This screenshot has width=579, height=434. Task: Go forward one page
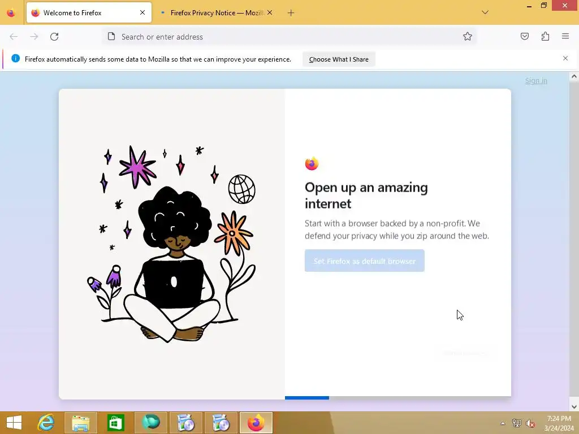tap(34, 37)
